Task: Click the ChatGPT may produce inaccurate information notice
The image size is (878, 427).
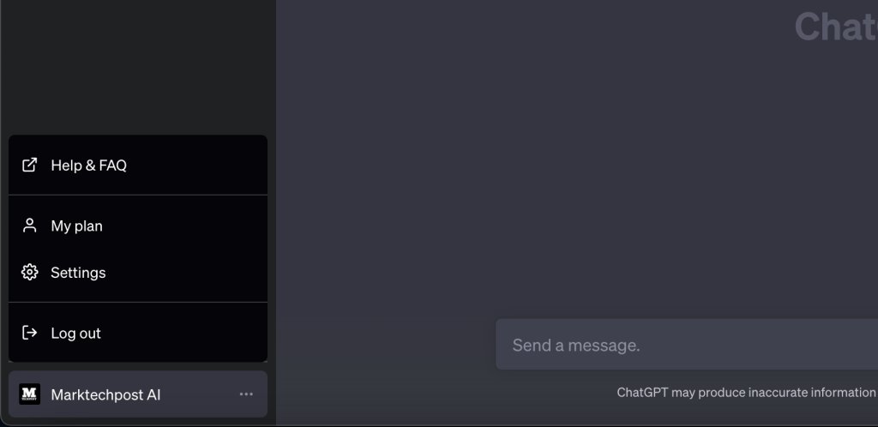Action: (747, 393)
